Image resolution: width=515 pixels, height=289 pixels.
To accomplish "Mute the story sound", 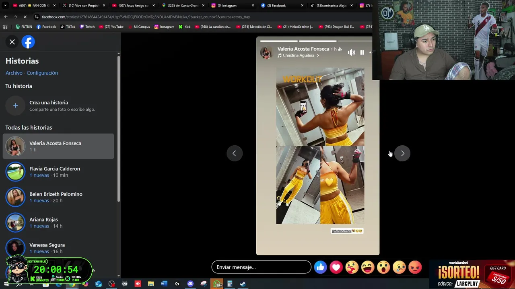I will point(351,53).
